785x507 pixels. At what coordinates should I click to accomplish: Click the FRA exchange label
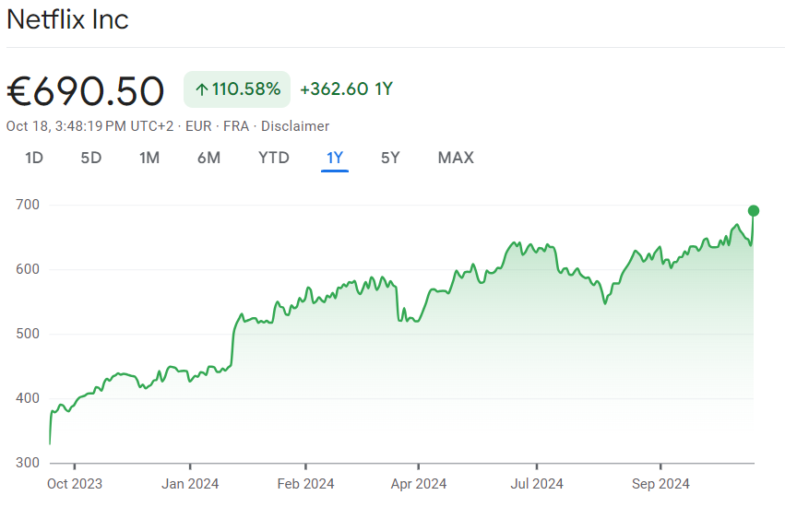click(x=236, y=126)
